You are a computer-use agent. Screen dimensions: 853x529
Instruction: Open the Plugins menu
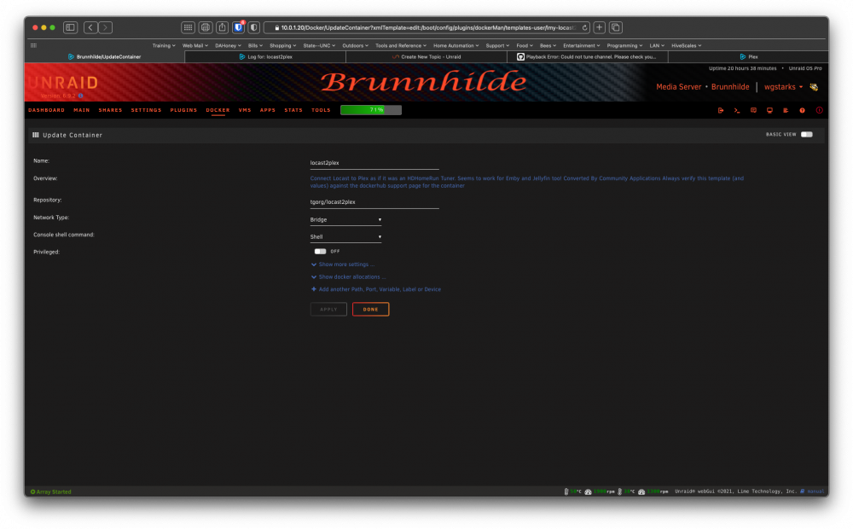point(183,110)
